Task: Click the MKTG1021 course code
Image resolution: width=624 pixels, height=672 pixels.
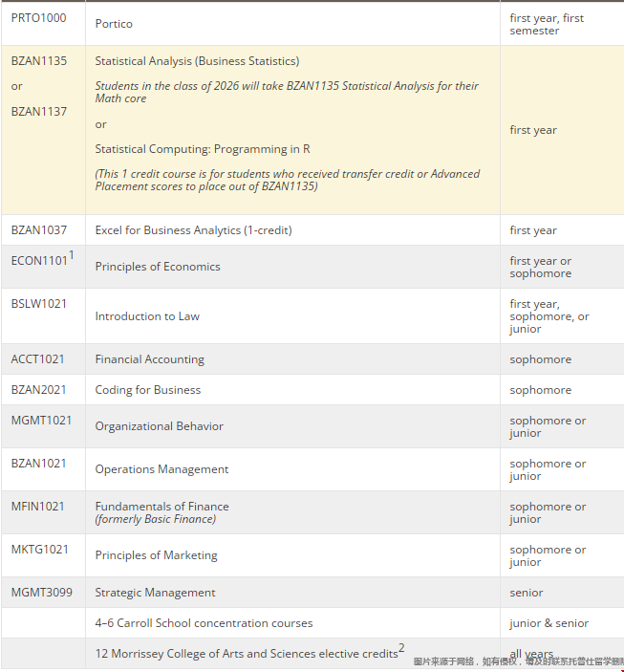Action: pos(40,550)
